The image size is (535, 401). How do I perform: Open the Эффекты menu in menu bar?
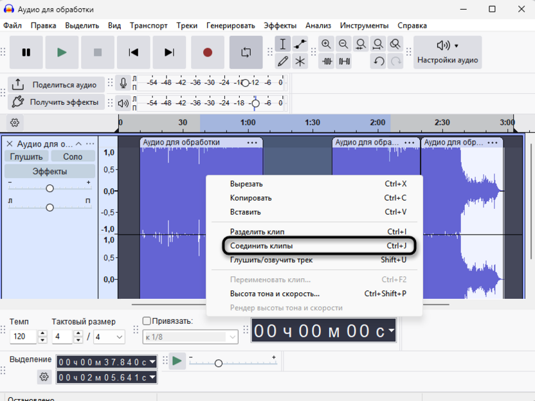pyautogui.click(x=280, y=26)
